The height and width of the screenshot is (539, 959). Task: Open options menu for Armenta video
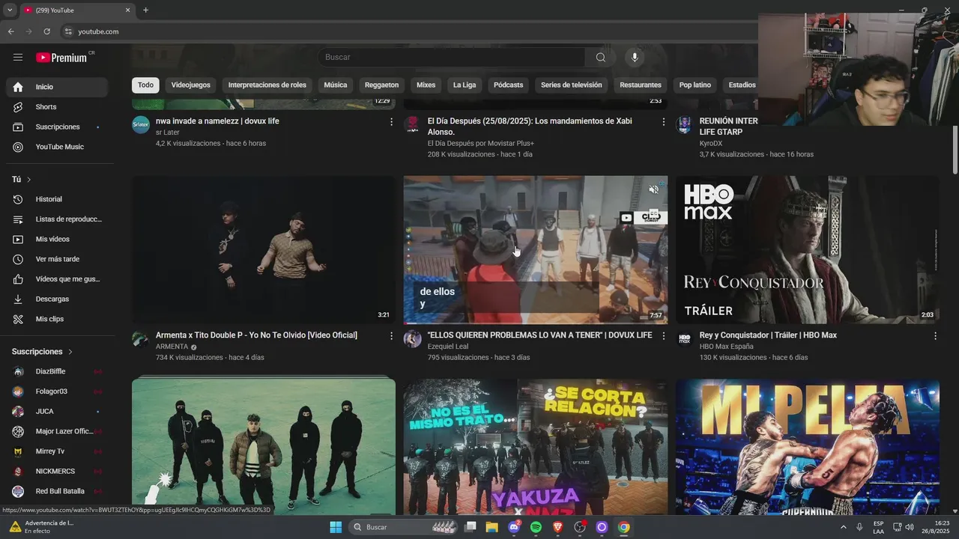pyautogui.click(x=391, y=336)
